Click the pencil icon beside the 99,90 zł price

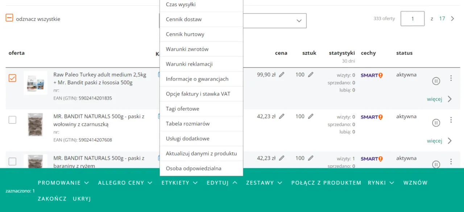(282, 75)
